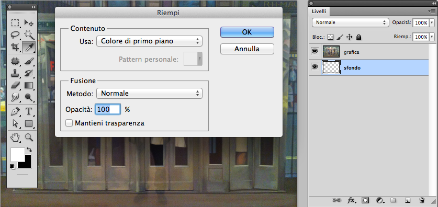This screenshot has width=438, height=207.
Task: Enable Mantieni trasparenza checkbox
Action: point(69,123)
